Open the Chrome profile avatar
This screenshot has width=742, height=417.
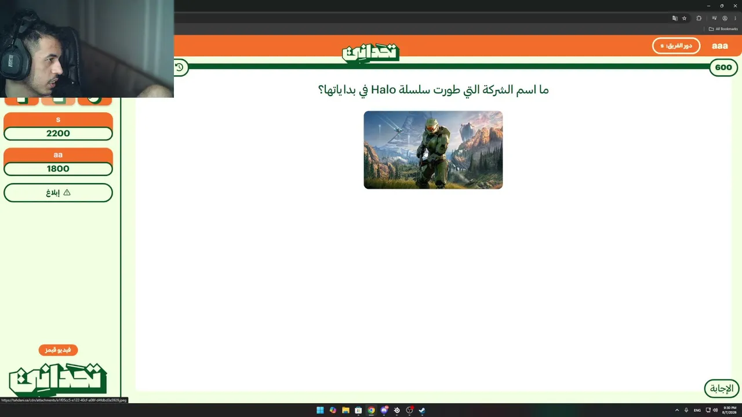[725, 18]
